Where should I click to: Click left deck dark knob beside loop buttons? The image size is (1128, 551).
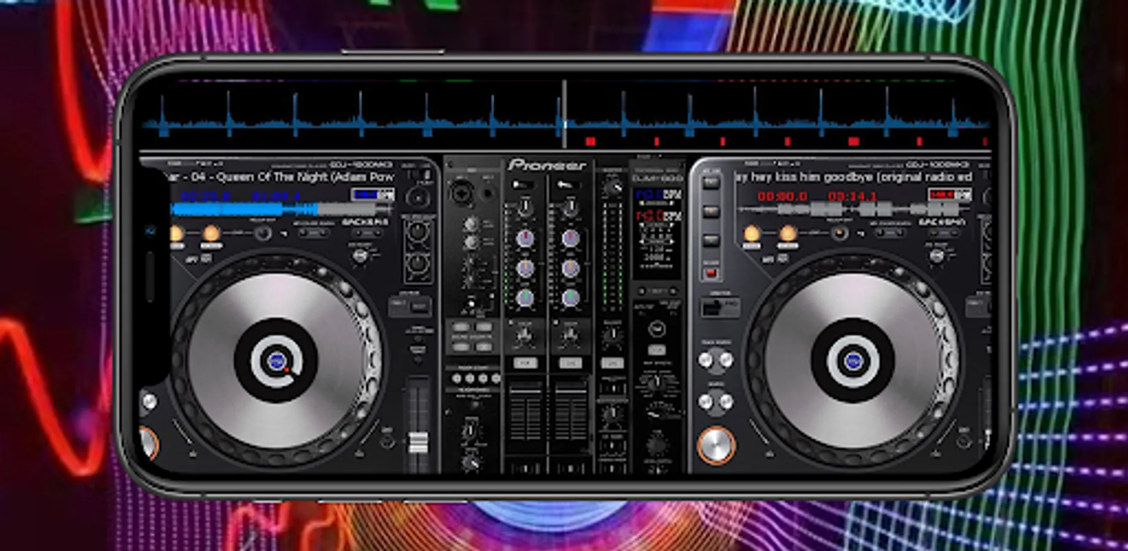pos(263,234)
